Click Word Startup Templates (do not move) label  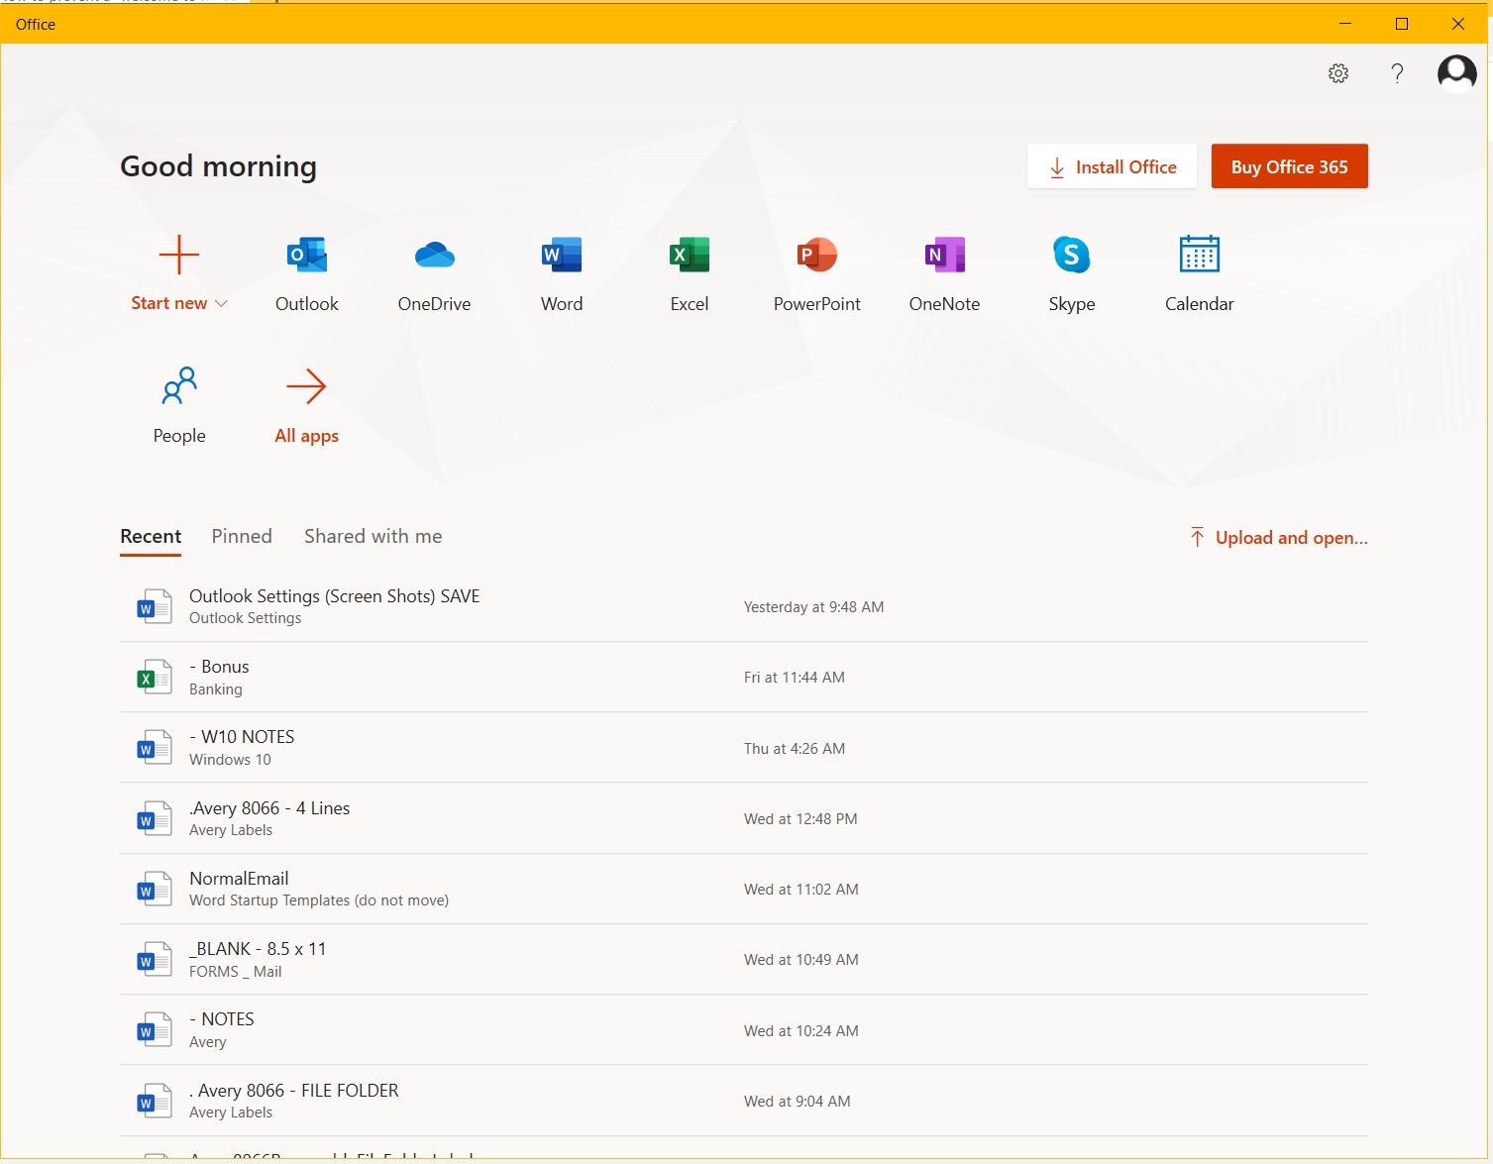click(x=319, y=900)
